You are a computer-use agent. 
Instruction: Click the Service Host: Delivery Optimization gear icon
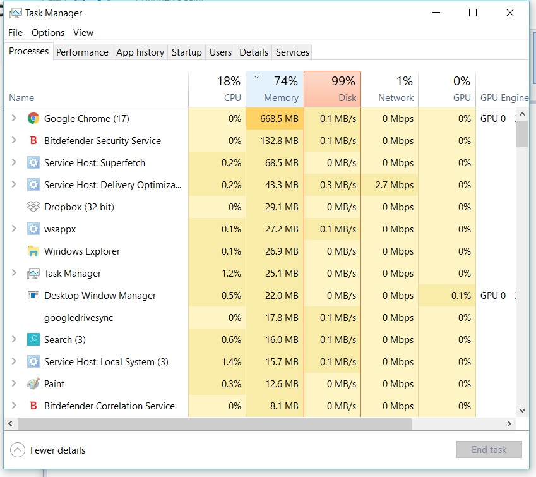click(33, 184)
